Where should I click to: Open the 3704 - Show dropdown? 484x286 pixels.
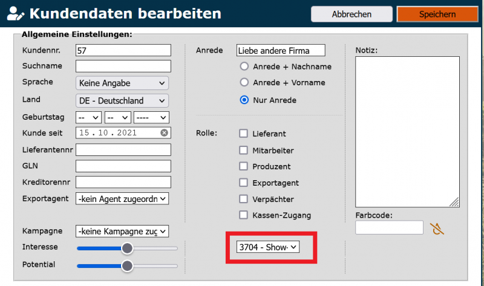point(267,247)
